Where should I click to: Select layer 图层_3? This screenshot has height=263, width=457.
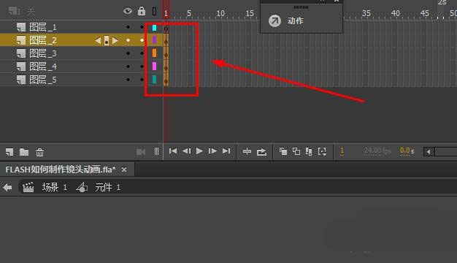click(x=43, y=53)
